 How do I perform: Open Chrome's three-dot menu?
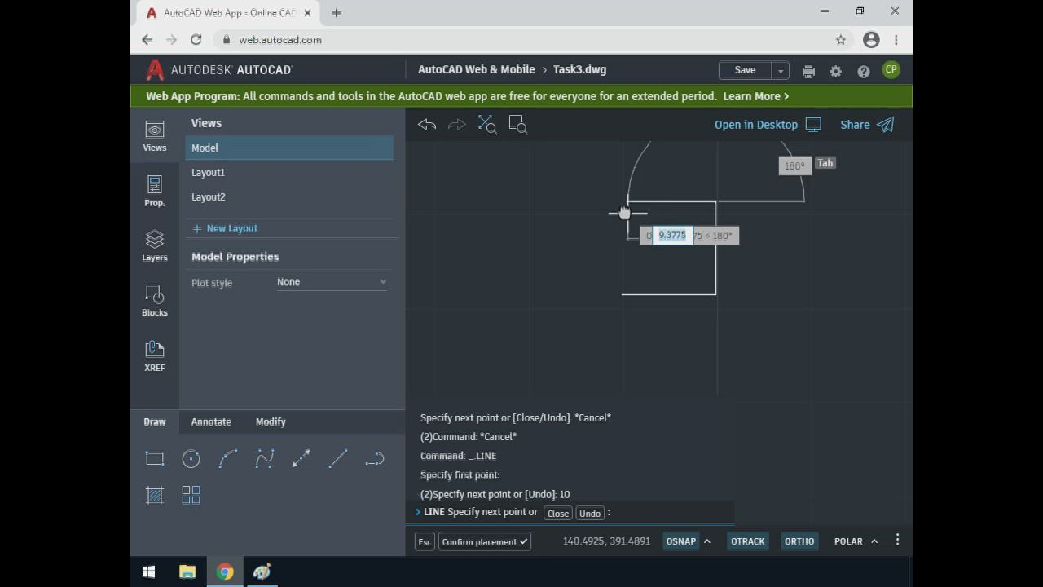coord(896,40)
